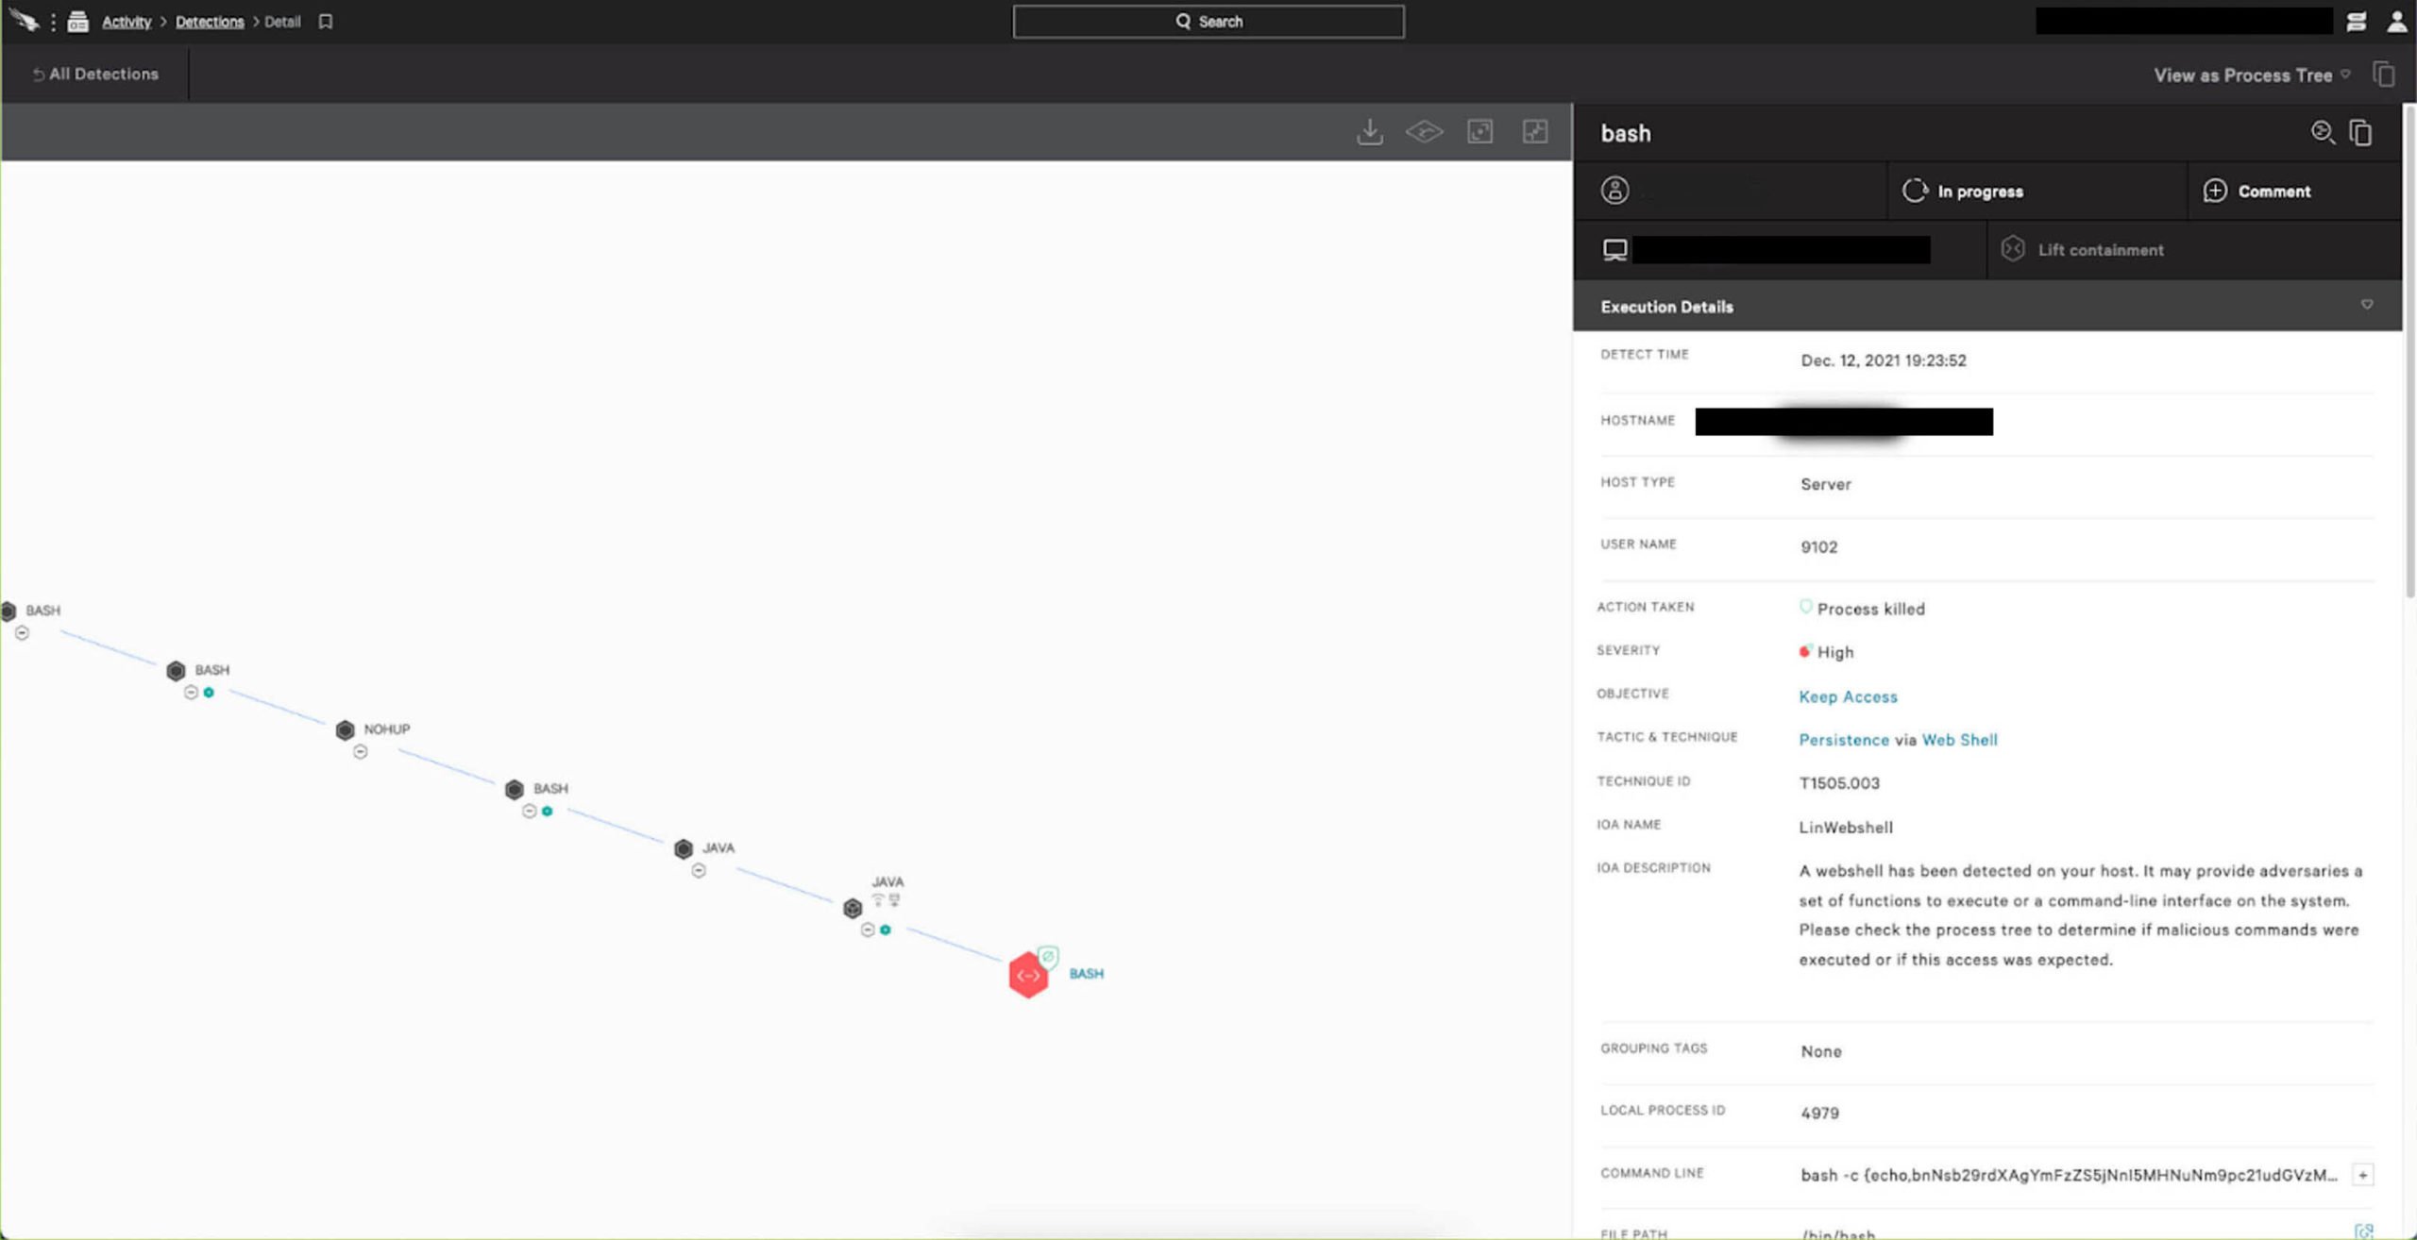The height and width of the screenshot is (1240, 2417).
Task: Collapse BASH node that is child of NOHUP
Action: click(530, 812)
